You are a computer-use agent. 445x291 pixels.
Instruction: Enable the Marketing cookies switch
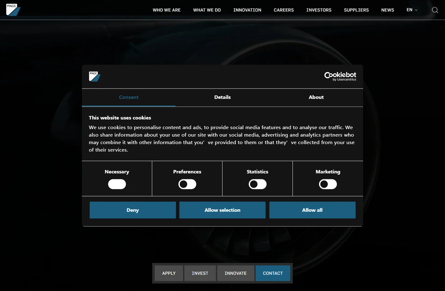click(x=328, y=184)
